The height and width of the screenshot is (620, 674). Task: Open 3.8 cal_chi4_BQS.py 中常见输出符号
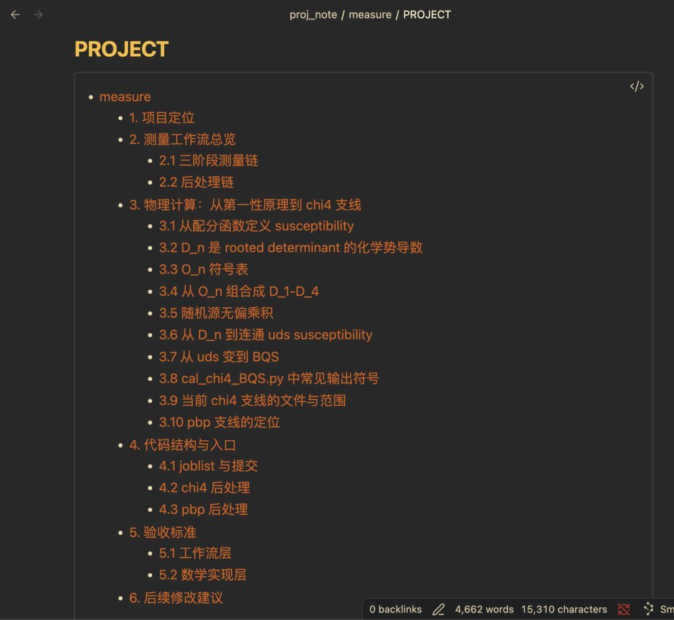click(269, 379)
